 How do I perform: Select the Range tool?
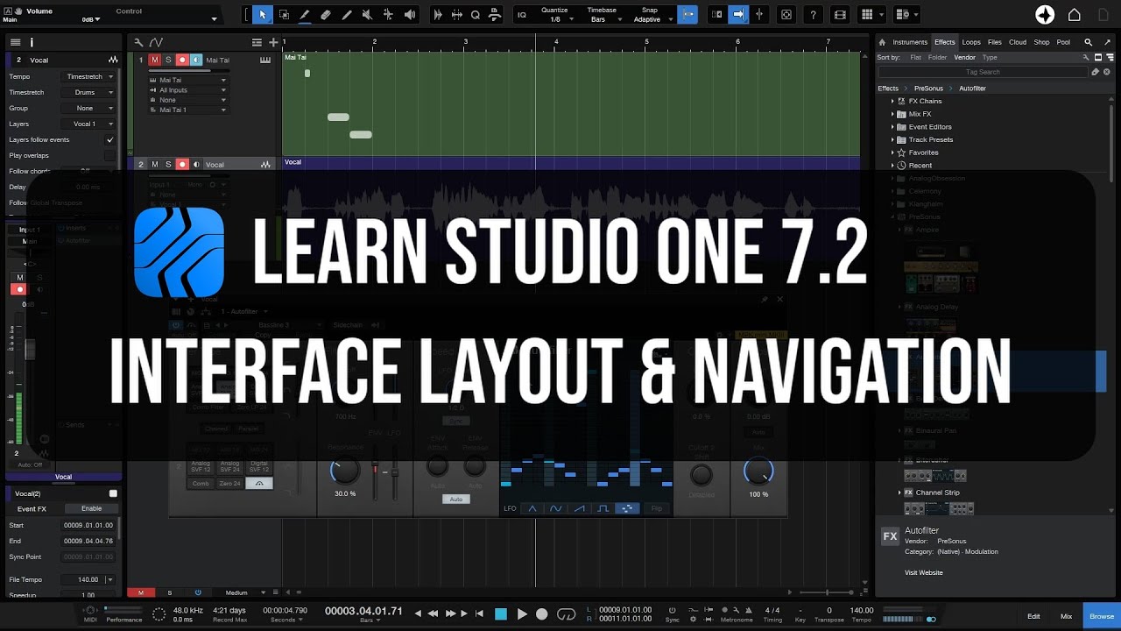[x=284, y=15]
